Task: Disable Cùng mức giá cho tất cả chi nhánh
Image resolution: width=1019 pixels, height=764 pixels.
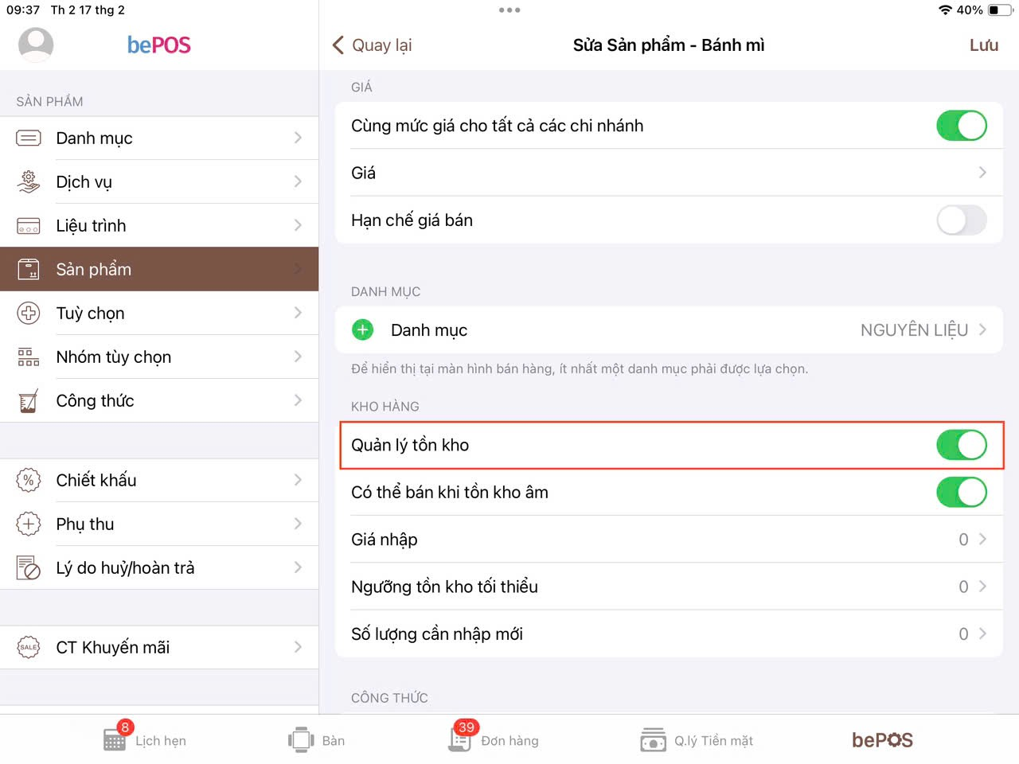Action: (x=961, y=126)
